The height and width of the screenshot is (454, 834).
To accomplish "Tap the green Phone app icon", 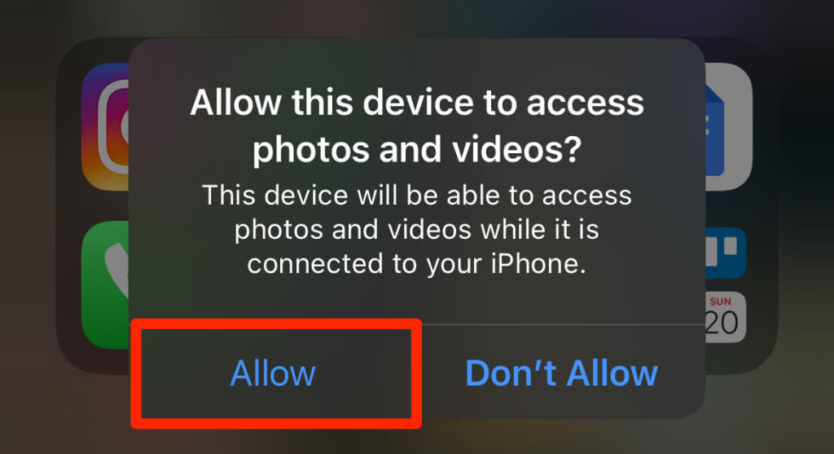I will pyautogui.click(x=105, y=284).
